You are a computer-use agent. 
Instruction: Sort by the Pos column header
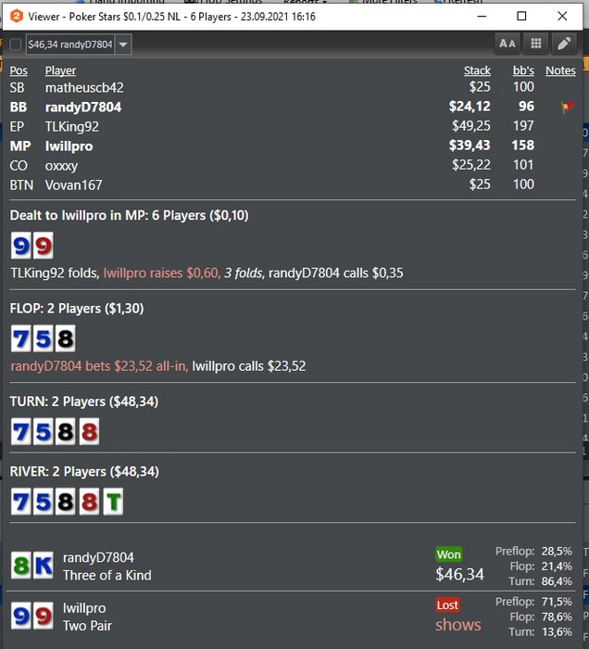[19, 70]
